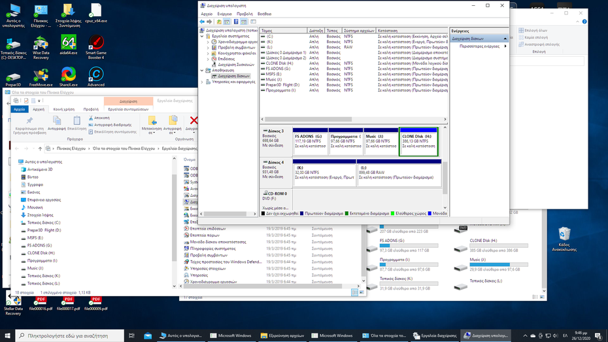The width and height of the screenshot is (608, 342).
Task: Click the Windows Start button
Action: point(8,335)
